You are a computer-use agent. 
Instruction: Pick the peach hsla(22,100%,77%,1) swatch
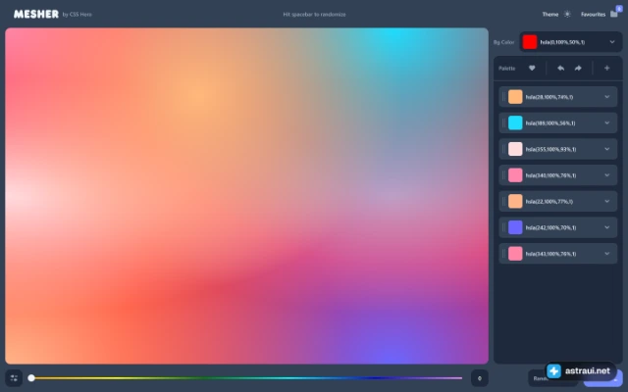(515, 201)
